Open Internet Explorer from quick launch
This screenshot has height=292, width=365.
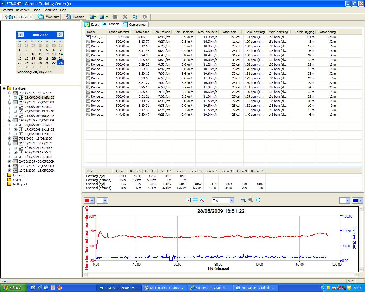40,288
